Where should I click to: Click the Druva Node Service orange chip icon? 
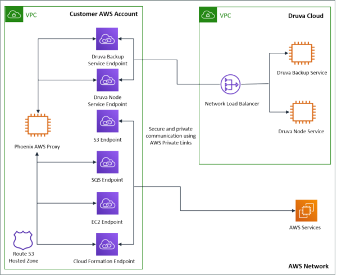point(301,112)
